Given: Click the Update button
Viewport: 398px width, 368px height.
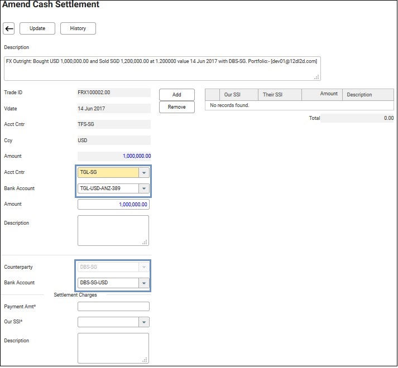Looking at the screenshot, I should point(37,28).
